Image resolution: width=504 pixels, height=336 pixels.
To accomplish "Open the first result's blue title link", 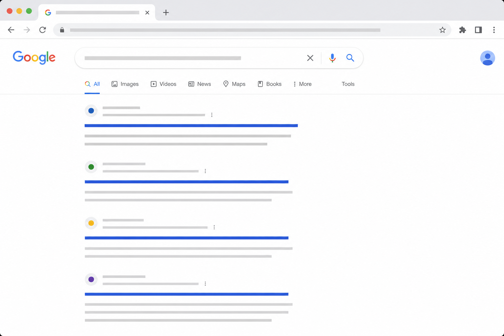I will coord(191,126).
